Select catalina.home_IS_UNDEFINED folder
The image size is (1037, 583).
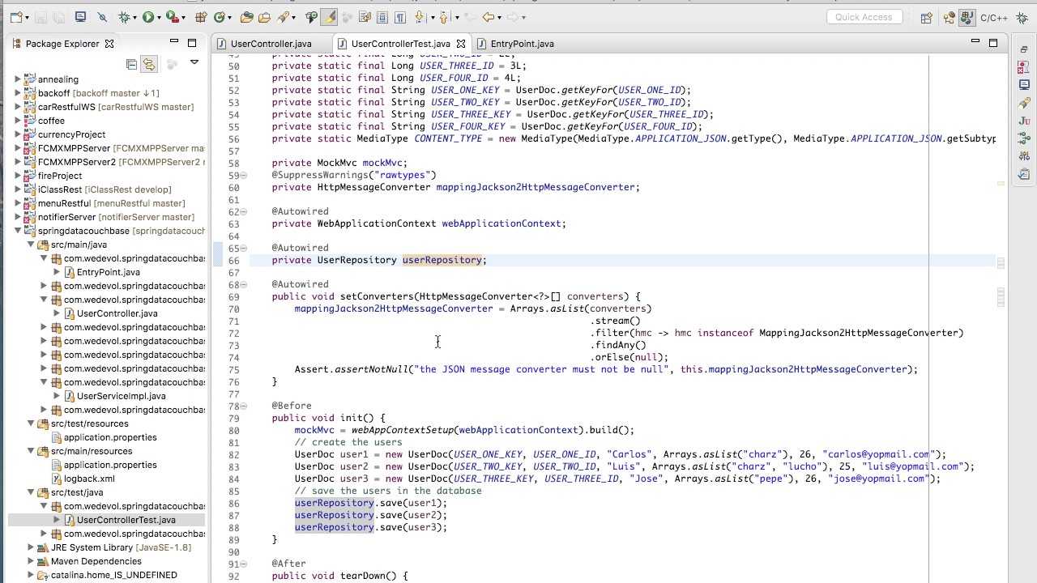point(113,575)
